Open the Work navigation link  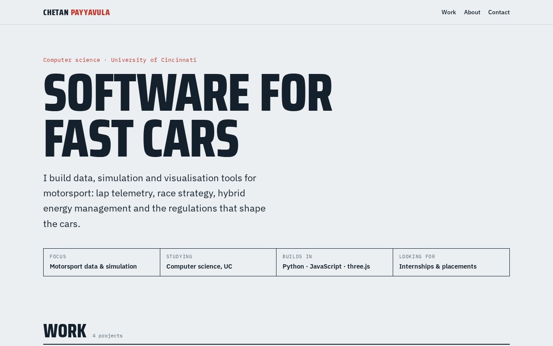[448, 12]
